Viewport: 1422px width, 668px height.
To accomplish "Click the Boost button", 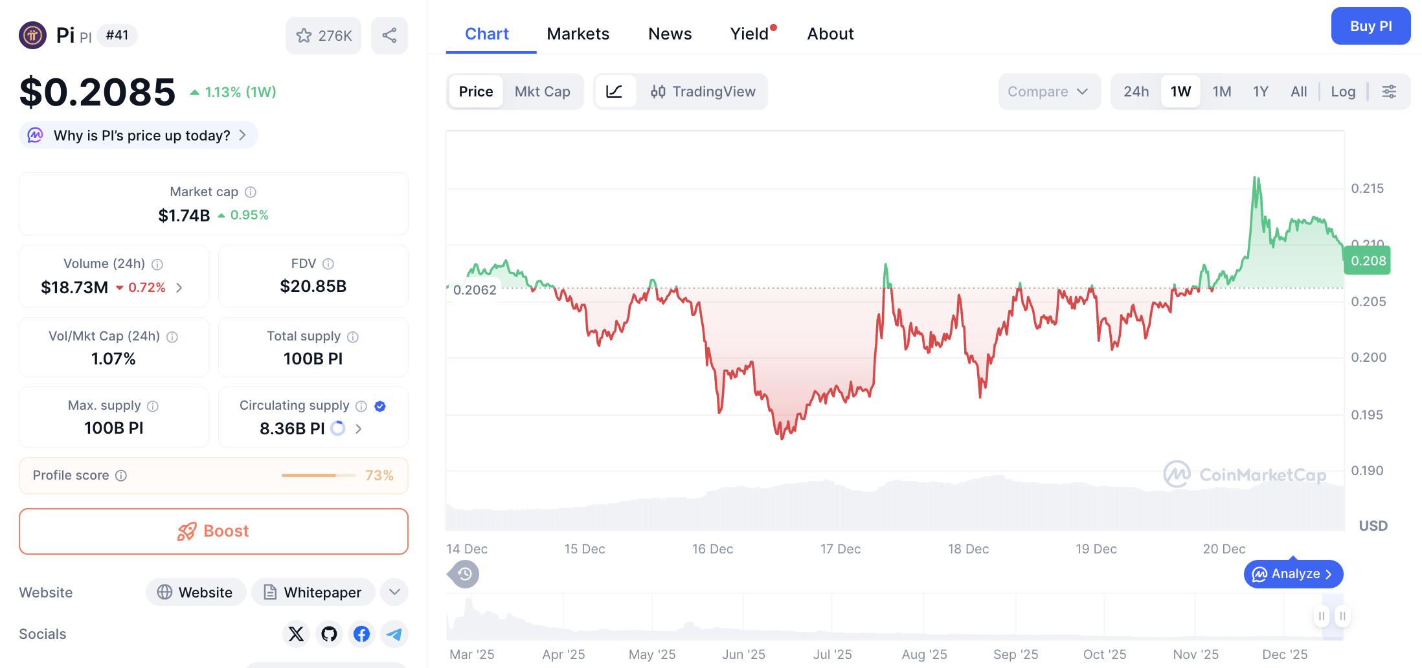I will point(214,531).
